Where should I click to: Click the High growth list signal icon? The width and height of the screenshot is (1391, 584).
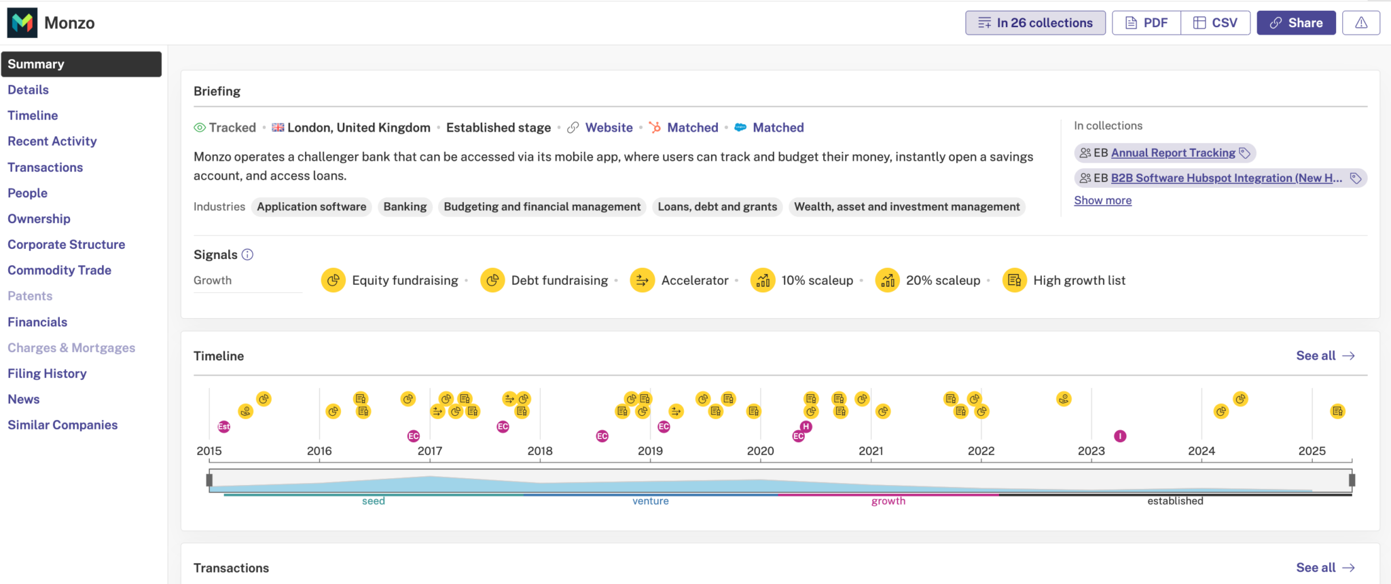coord(1014,280)
